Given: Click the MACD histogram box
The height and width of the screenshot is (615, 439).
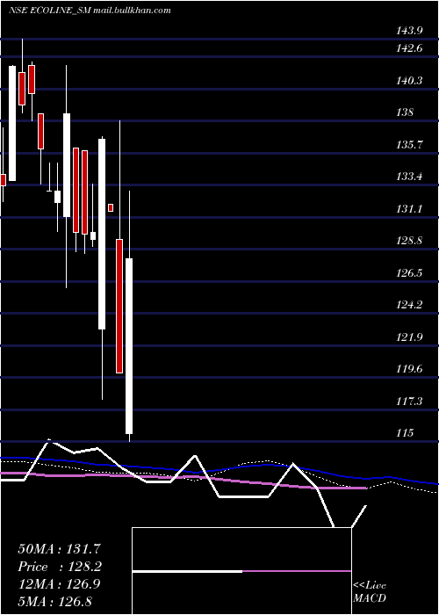Looking at the screenshot, I should click(x=241, y=571).
